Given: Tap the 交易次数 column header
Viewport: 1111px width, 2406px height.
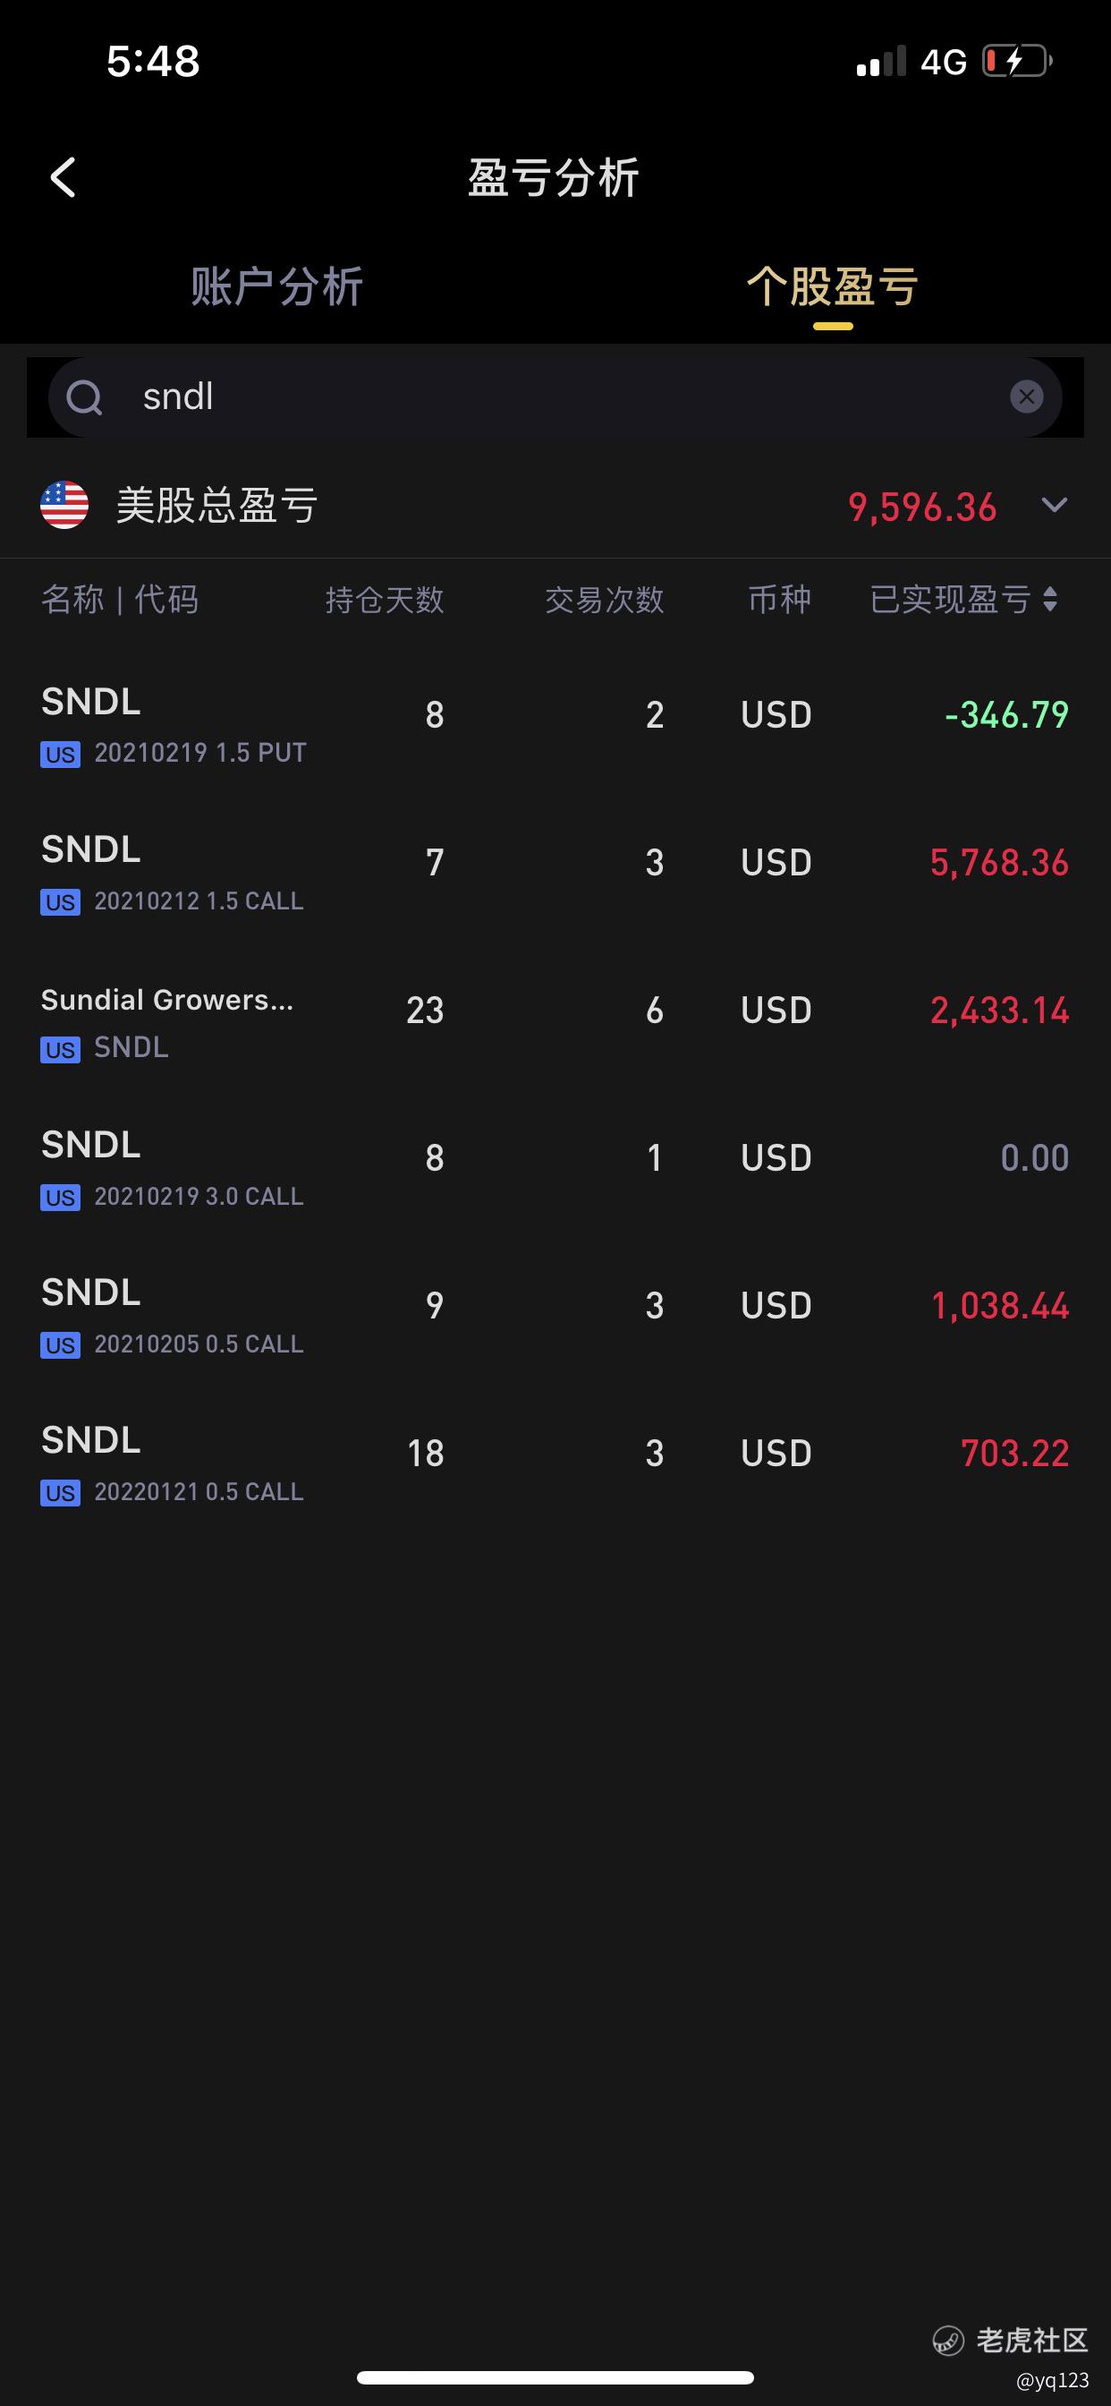Looking at the screenshot, I should 605,600.
